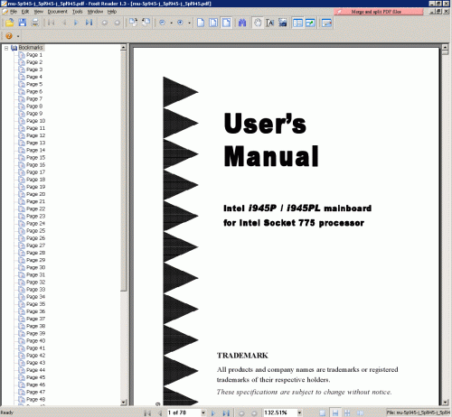This screenshot has width=452, height=417.
Task: Click the Print toolbar icon
Action: (x=35, y=23)
